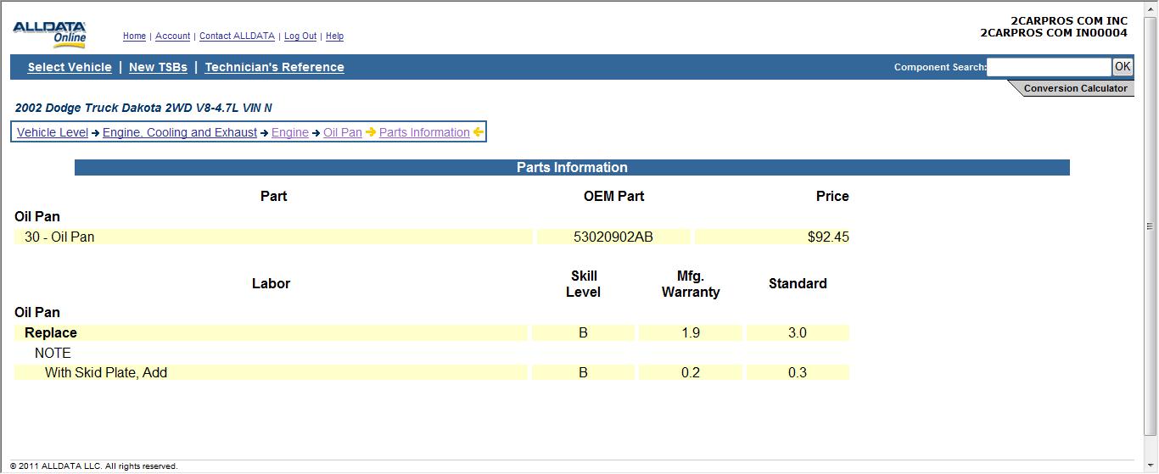Go to Engine, Cooling and Exhaust breadcrumb
This screenshot has height=474, width=1159.
click(180, 132)
